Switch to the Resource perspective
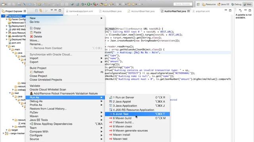254x142 pixels. (209, 4)
